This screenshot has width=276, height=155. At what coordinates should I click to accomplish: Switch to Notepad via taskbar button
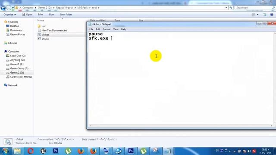pos(168,151)
